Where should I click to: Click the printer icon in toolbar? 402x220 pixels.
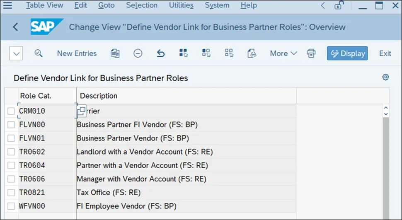[311, 53]
